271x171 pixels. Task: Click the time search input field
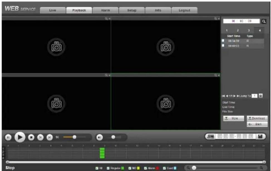[242, 21]
